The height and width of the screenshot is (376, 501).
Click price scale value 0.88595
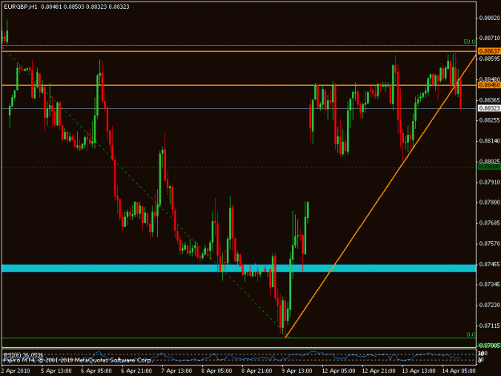(x=489, y=59)
